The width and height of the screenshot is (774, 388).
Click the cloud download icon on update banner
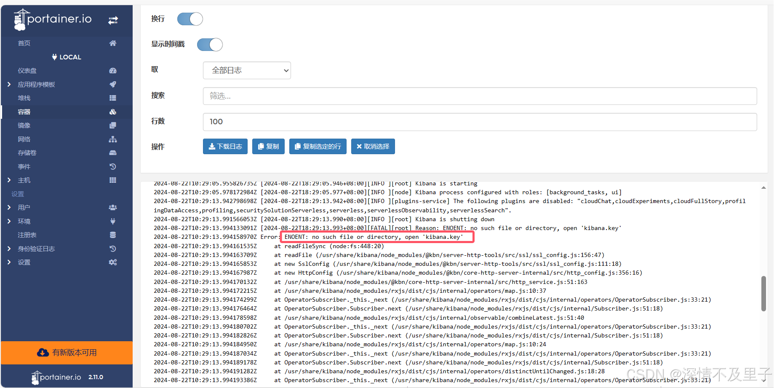pyautogui.click(x=43, y=353)
